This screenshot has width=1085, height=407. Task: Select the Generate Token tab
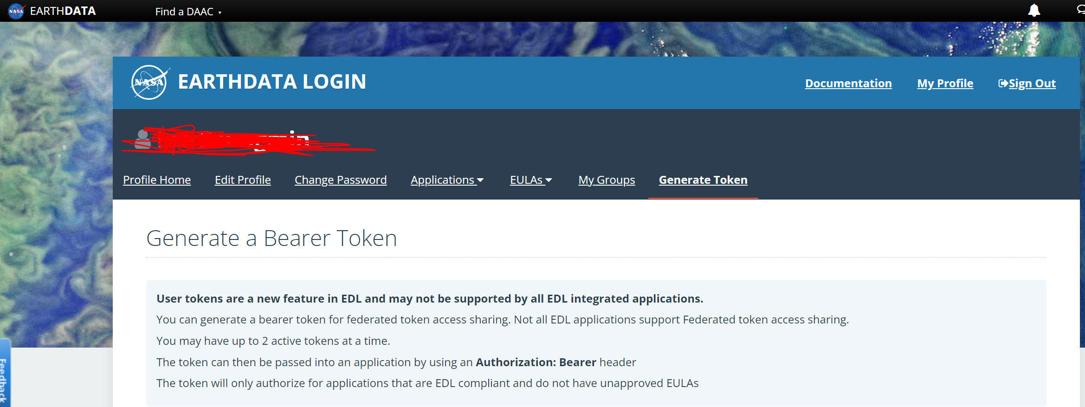coord(703,180)
